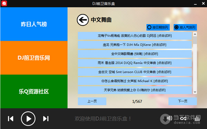207x129 pixels.
Task: Click the red app logo in title bar
Action: pos(4,3)
